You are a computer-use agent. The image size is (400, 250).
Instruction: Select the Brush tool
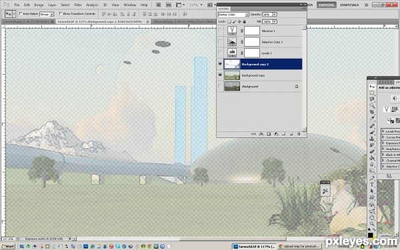[x=372, y=133]
